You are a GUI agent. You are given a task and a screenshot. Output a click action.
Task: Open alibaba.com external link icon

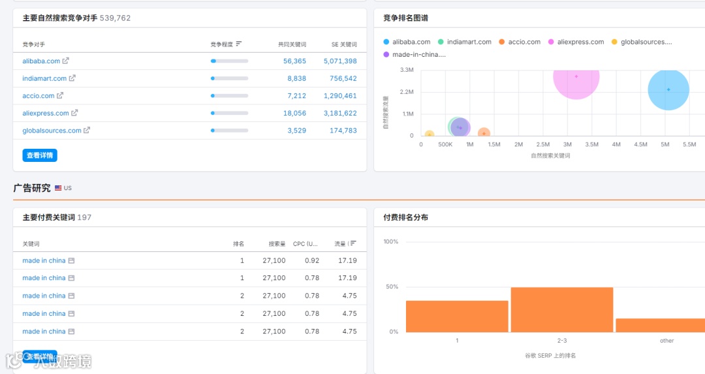[x=66, y=61]
